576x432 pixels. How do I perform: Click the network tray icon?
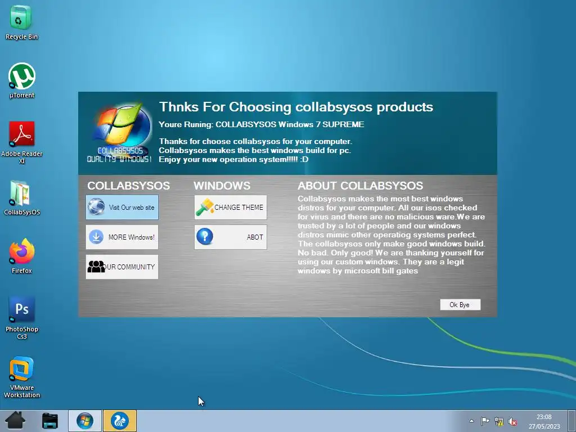(x=499, y=421)
